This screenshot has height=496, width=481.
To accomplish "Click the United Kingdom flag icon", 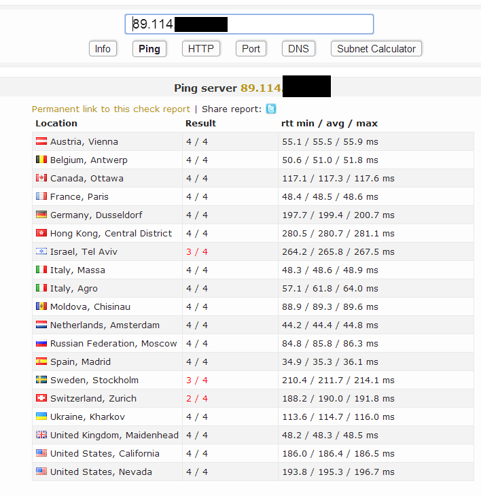I will pyautogui.click(x=41, y=436).
